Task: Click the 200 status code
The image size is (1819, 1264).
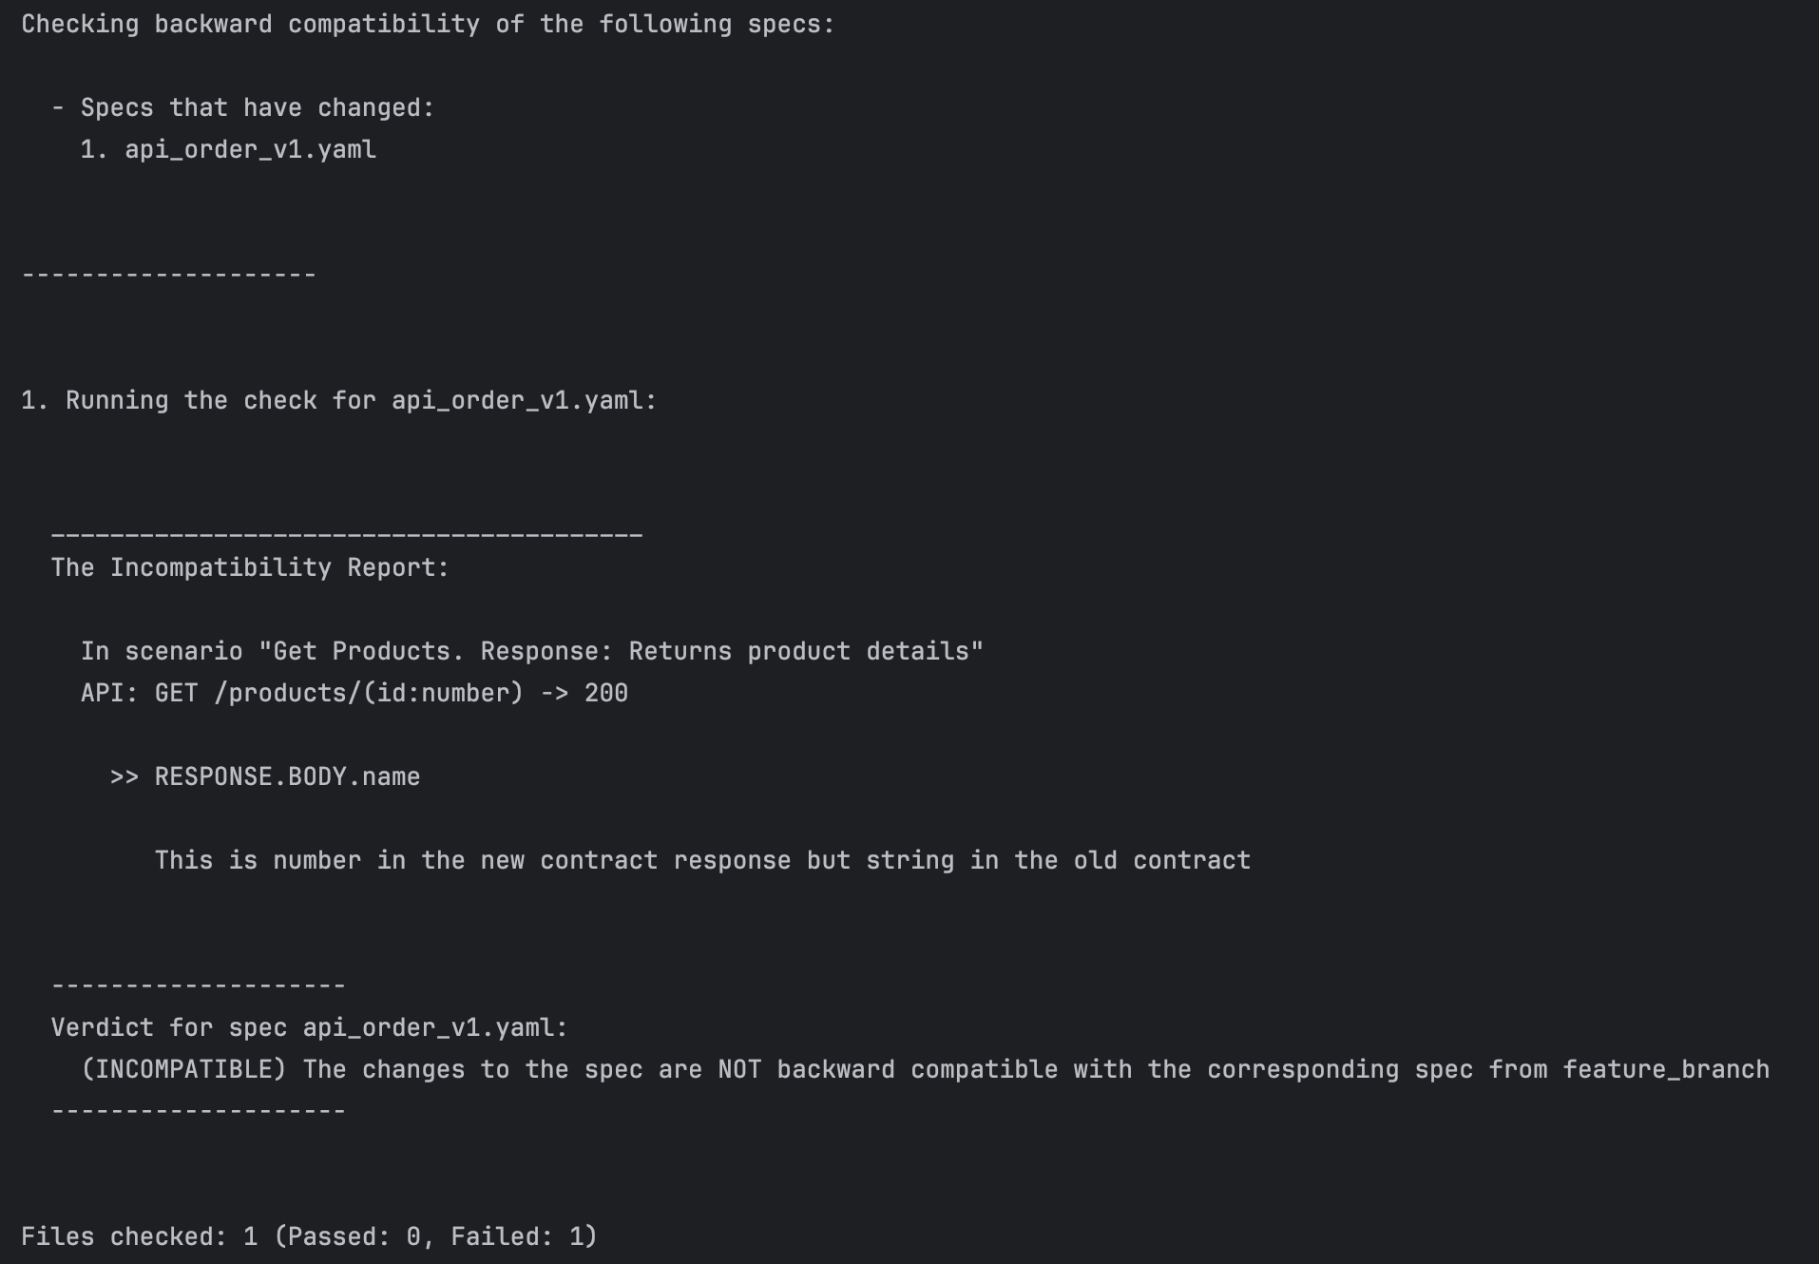Action: pyautogui.click(x=606, y=694)
